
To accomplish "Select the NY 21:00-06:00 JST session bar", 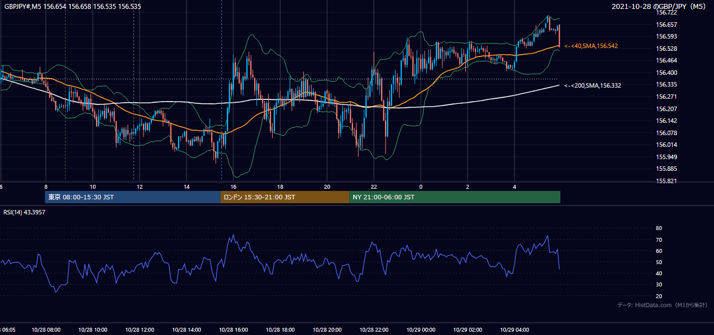I will coord(455,197).
